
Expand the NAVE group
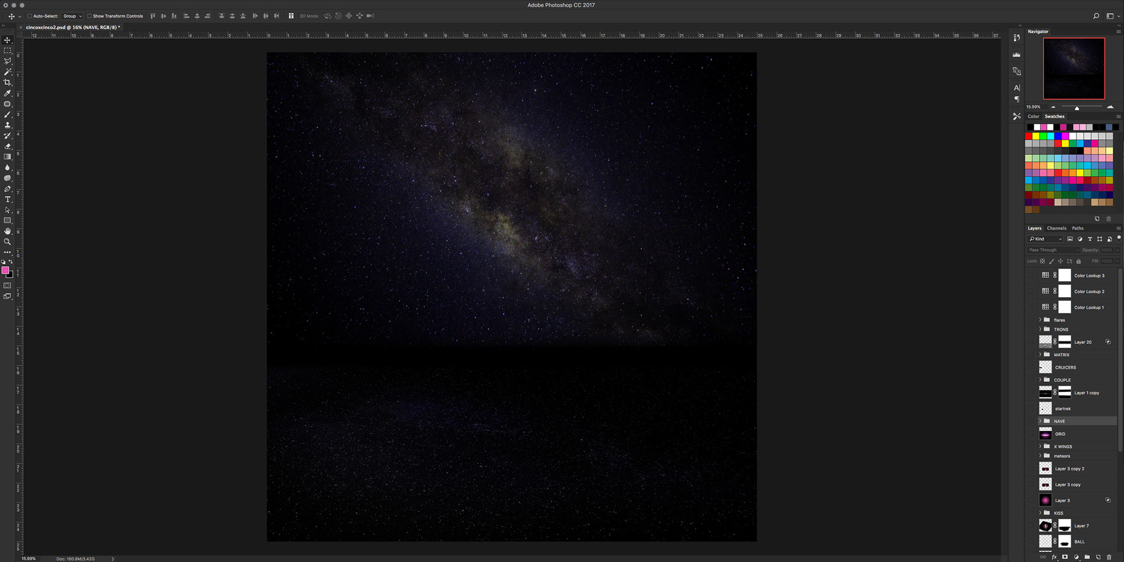[1040, 421]
